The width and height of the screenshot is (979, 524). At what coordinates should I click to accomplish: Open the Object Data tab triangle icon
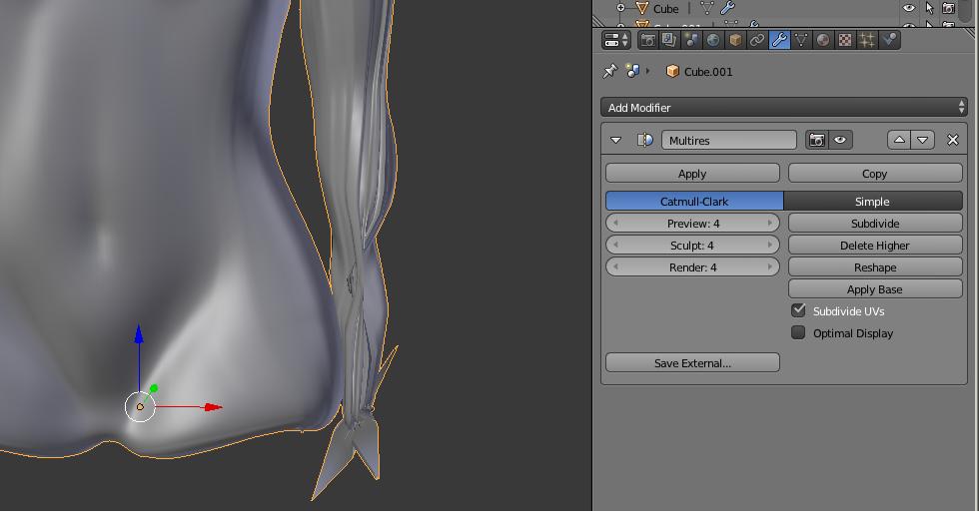(x=801, y=41)
